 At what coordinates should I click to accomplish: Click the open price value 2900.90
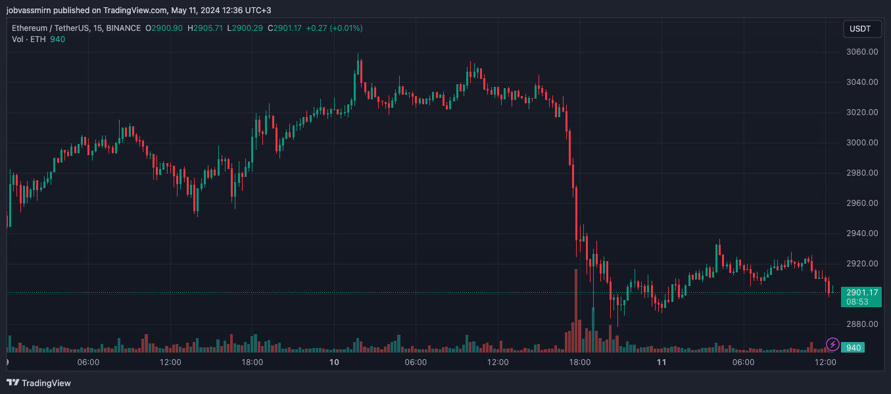168,28
